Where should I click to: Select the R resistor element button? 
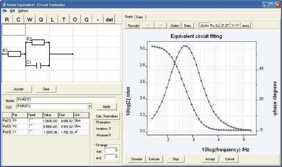coord(7,20)
